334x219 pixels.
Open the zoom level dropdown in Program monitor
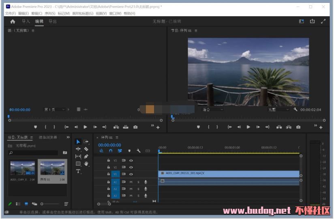click(x=212, y=109)
